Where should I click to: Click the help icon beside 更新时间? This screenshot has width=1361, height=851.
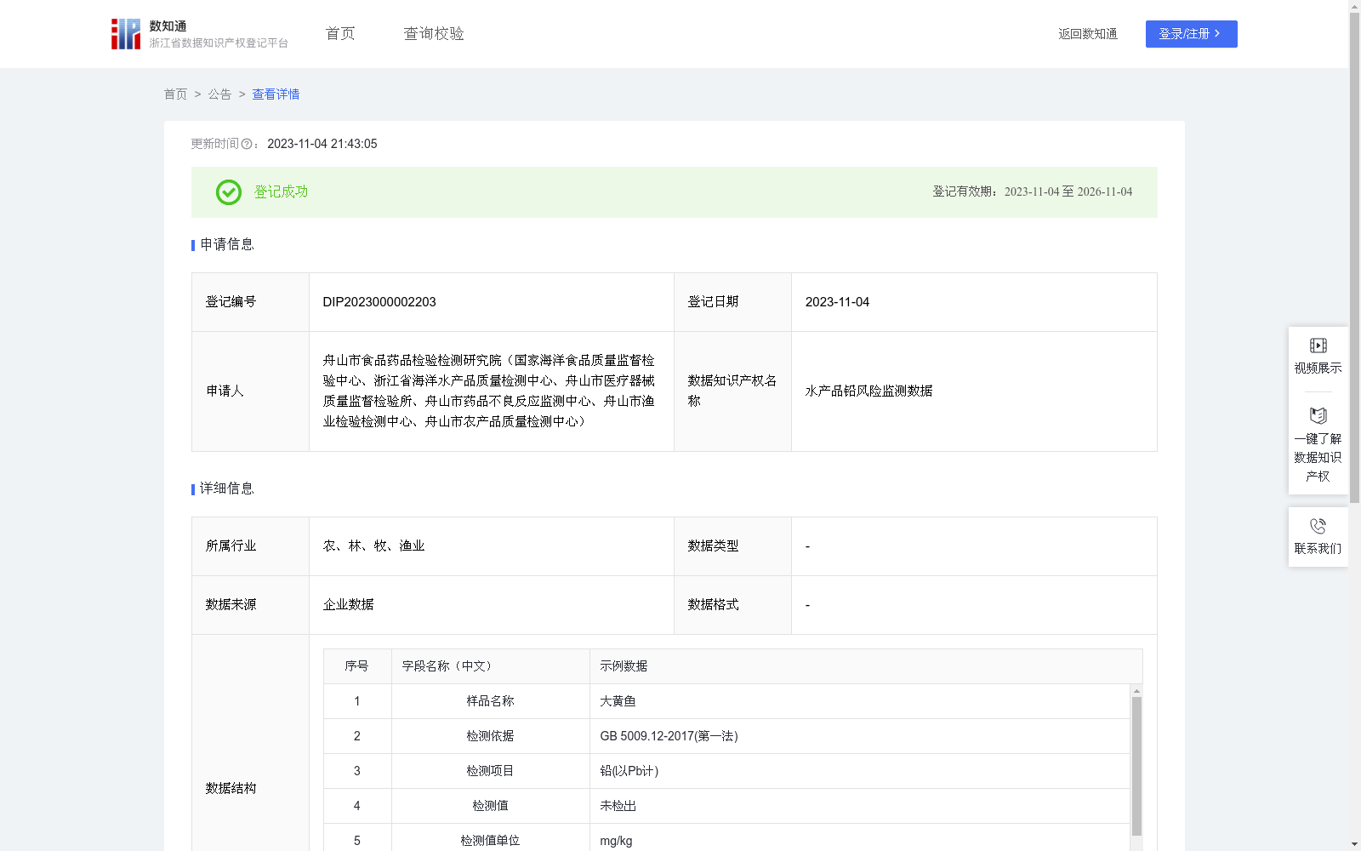click(247, 144)
